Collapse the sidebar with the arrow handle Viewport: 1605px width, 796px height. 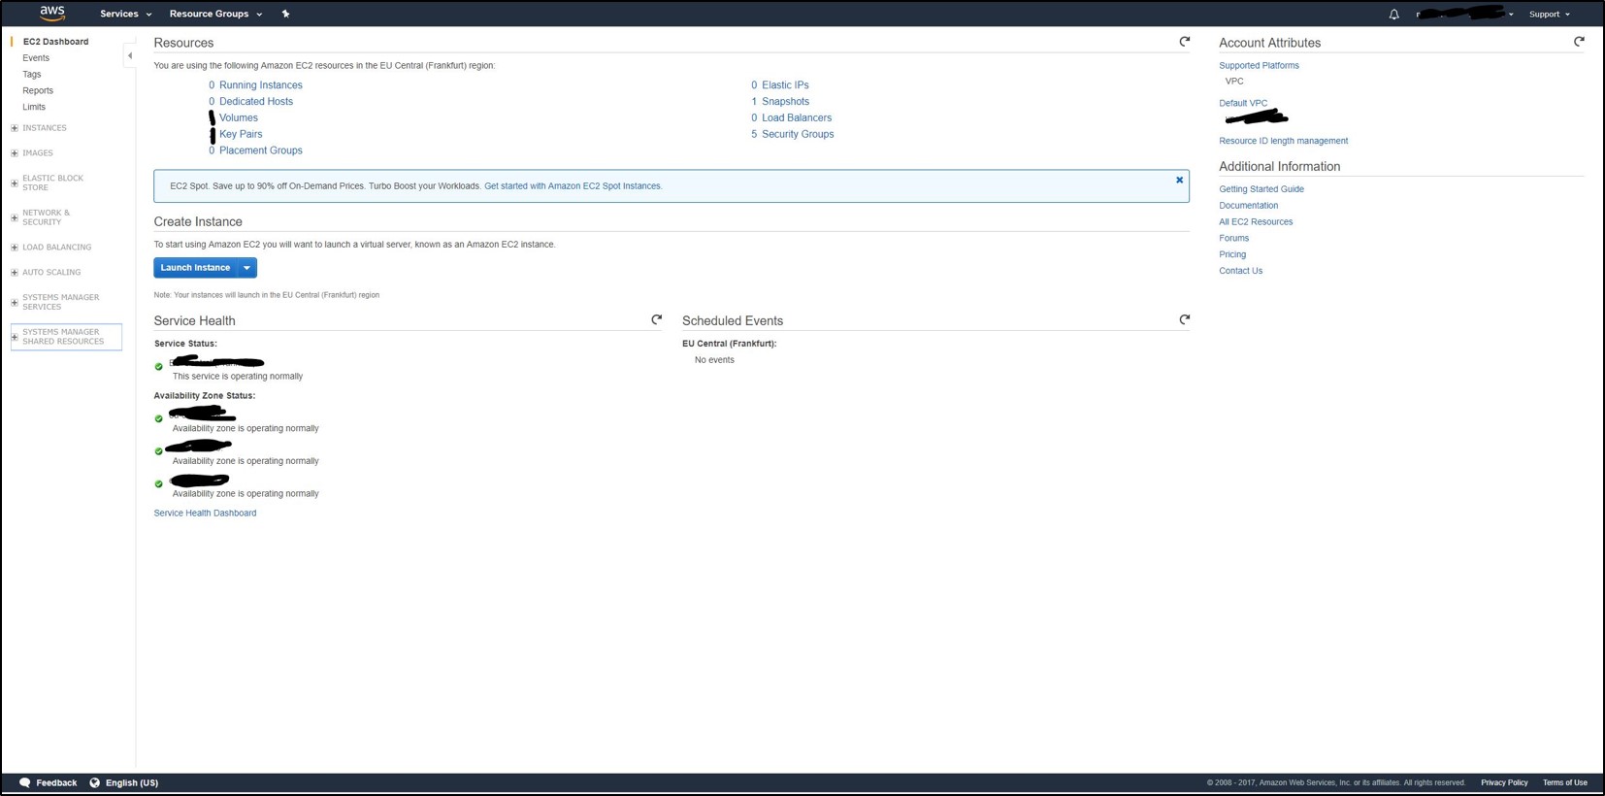click(x=130, y=56)
